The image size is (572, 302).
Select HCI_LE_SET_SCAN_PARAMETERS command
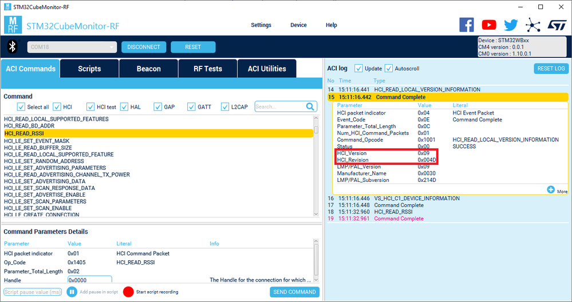point(45,201)
